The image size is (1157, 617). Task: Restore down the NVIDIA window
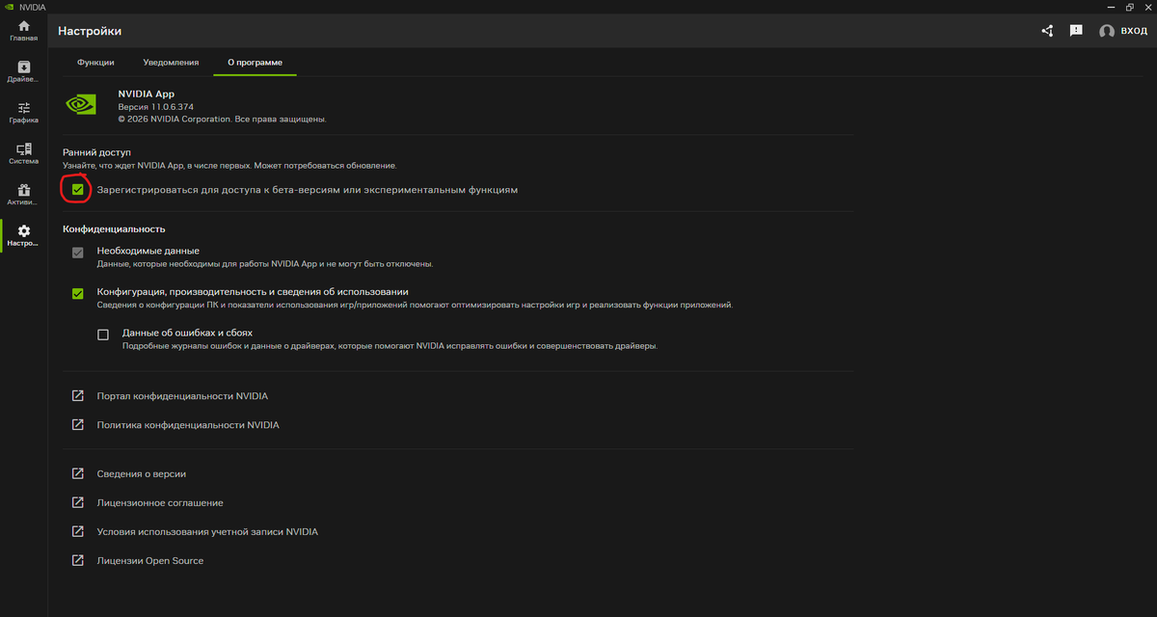(1129, 7)
